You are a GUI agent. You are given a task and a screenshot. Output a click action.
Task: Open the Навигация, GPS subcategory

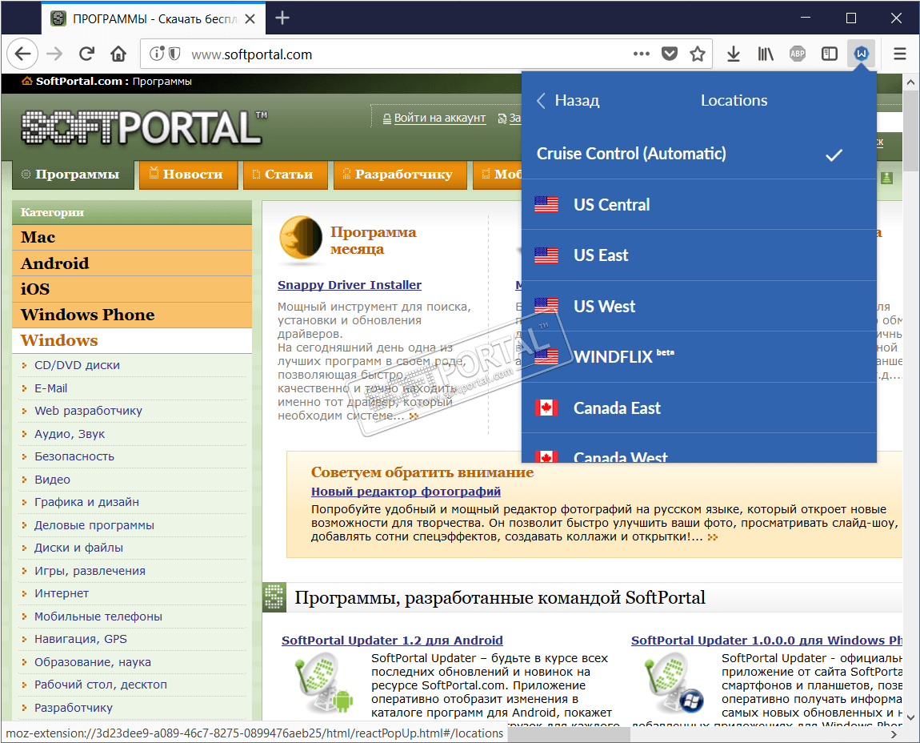(80, 639)
